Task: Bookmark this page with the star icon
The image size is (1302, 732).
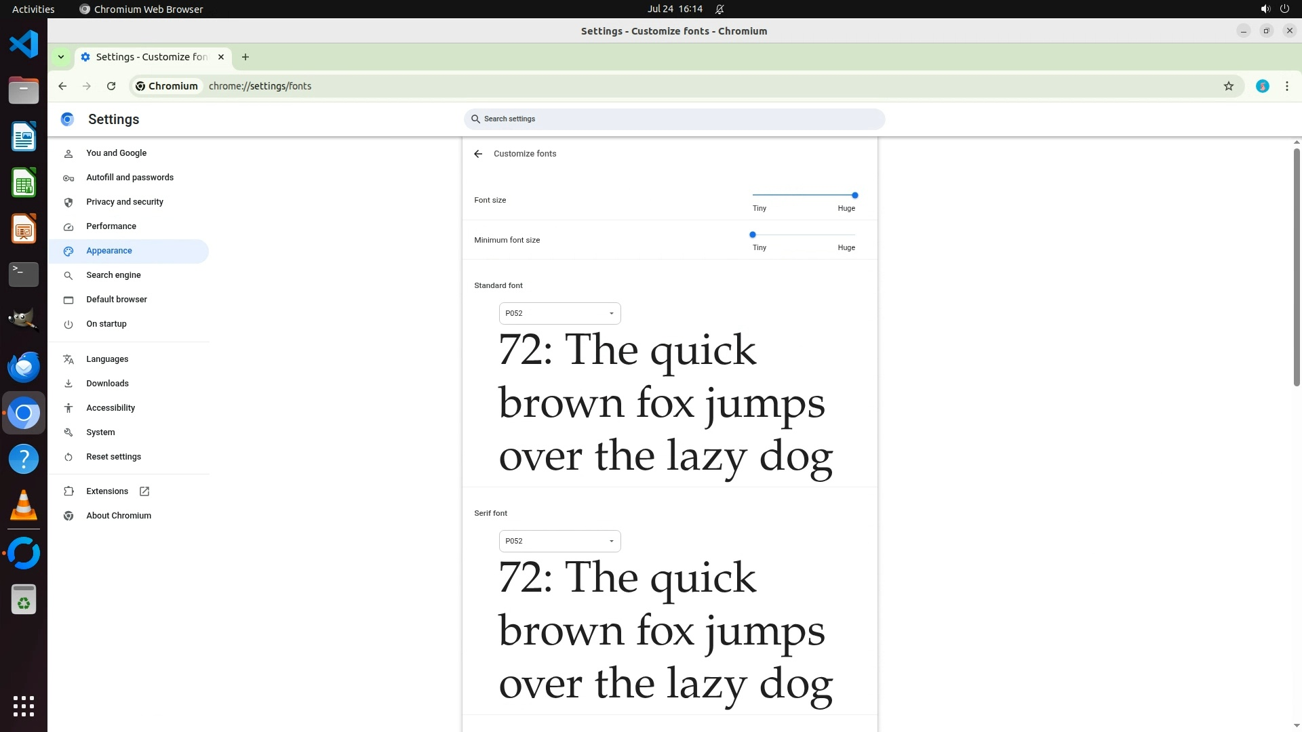Action: click(x=1228, y=86)
